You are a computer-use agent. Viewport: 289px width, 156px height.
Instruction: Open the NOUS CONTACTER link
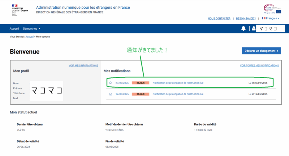click(219, 18)
